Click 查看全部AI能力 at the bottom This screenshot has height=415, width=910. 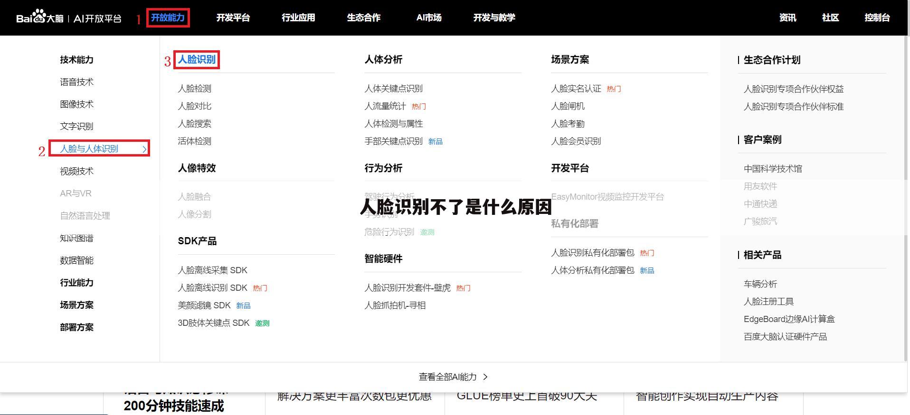point(447,377)
